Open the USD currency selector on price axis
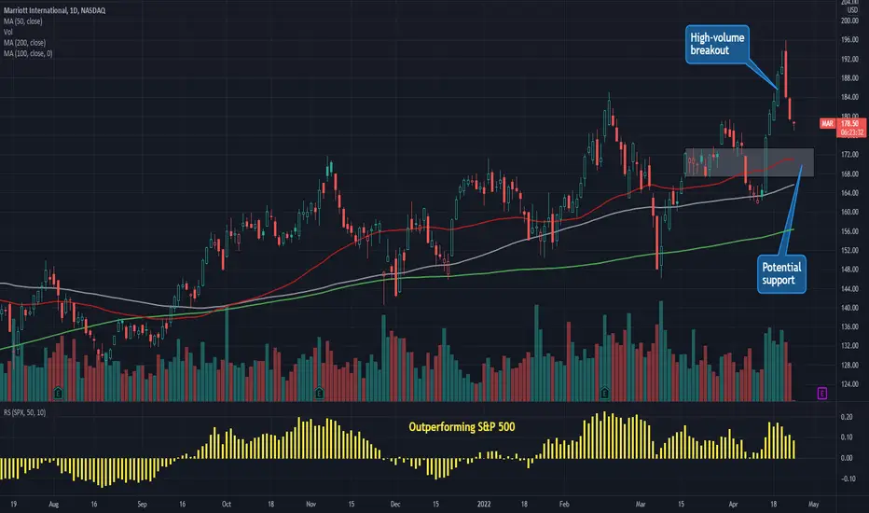Viewport: 869px width, 513px height. pyautogui.click(x=852, y=10)
